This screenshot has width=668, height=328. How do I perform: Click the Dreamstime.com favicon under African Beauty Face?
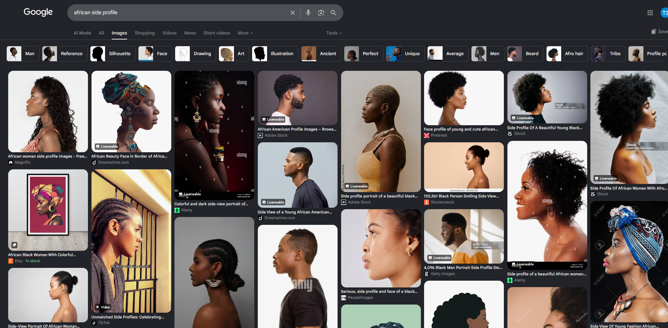94,162
